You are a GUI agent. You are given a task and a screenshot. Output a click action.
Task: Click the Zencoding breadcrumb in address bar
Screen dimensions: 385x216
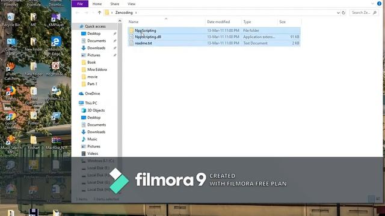pyautogui.click(x=124, y=13)
